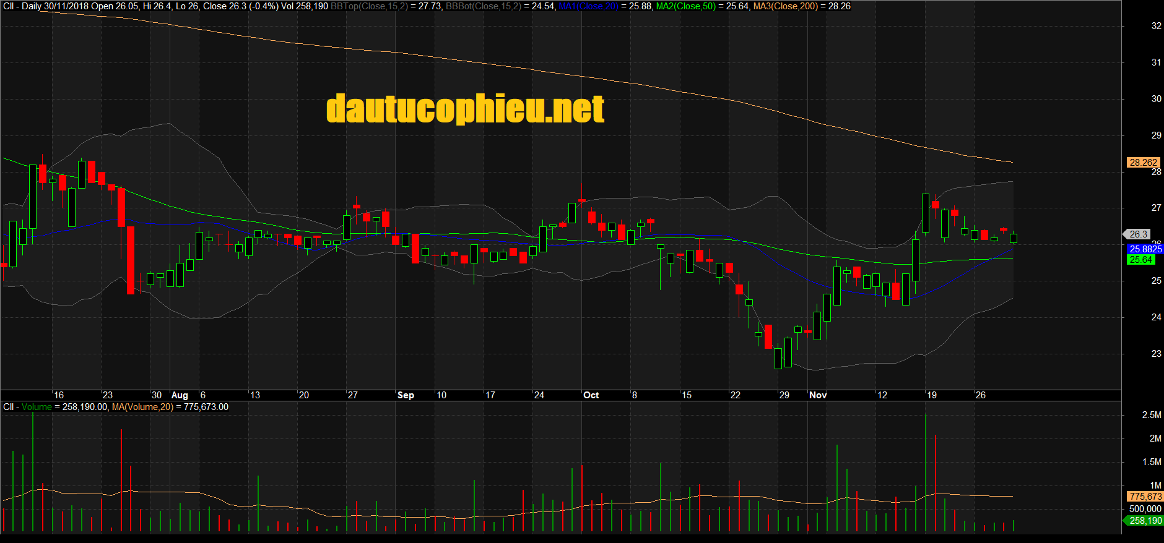Click the 'BBTop(Close,15,2) = 27.73' indicator label

(x=386, y=6)
